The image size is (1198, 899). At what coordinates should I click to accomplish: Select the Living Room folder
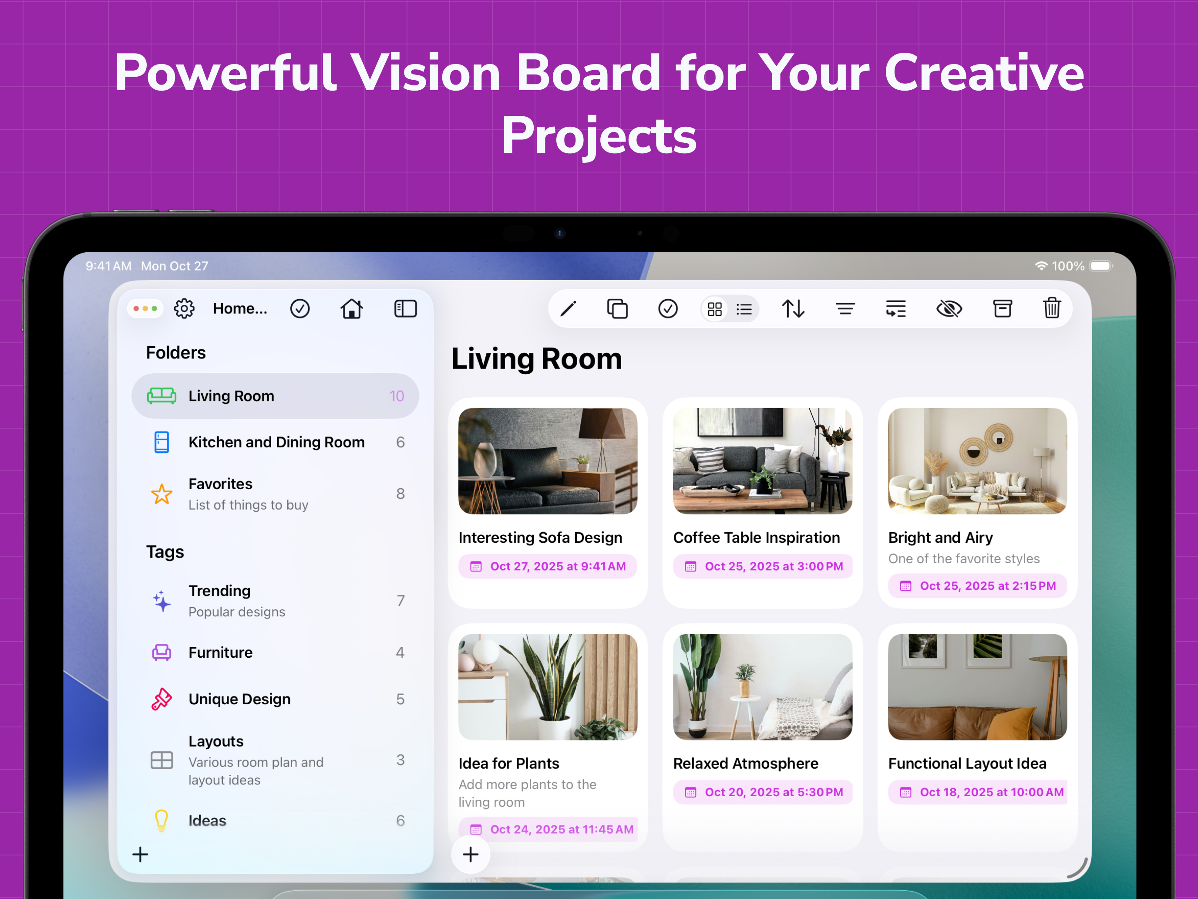[275, 396]
